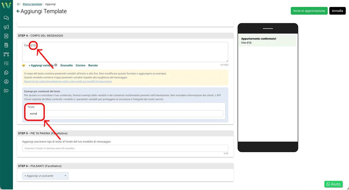This screenshot has width=349, height=190.
Task: Open the user profile sidebar icon
Action: coord(6,82)
